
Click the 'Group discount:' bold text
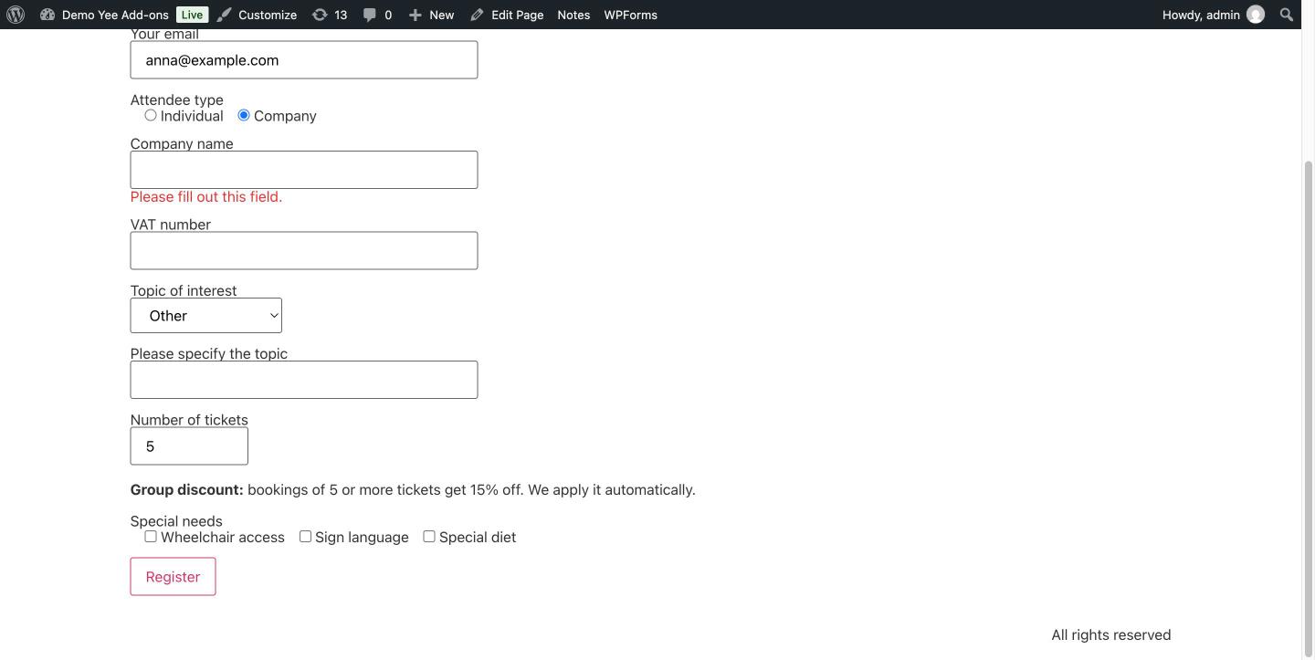(x=187, y=490)
